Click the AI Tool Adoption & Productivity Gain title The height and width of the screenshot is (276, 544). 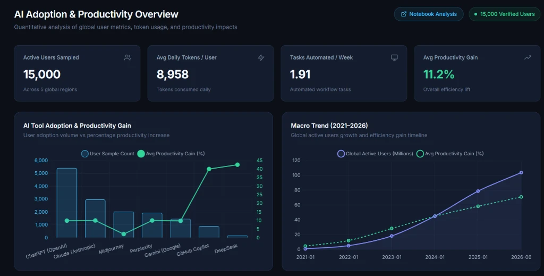tap(77, 126)
